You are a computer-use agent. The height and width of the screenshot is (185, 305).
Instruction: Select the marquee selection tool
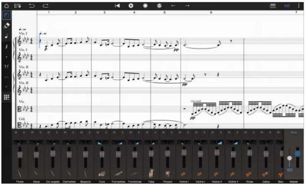click(6, 15)
